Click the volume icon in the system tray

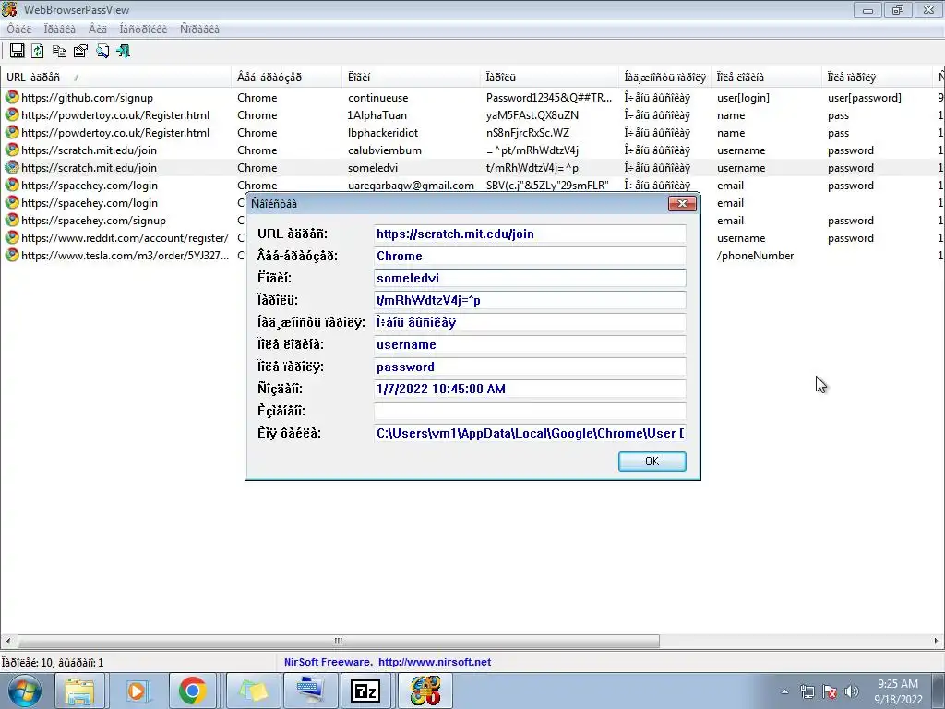851,691
